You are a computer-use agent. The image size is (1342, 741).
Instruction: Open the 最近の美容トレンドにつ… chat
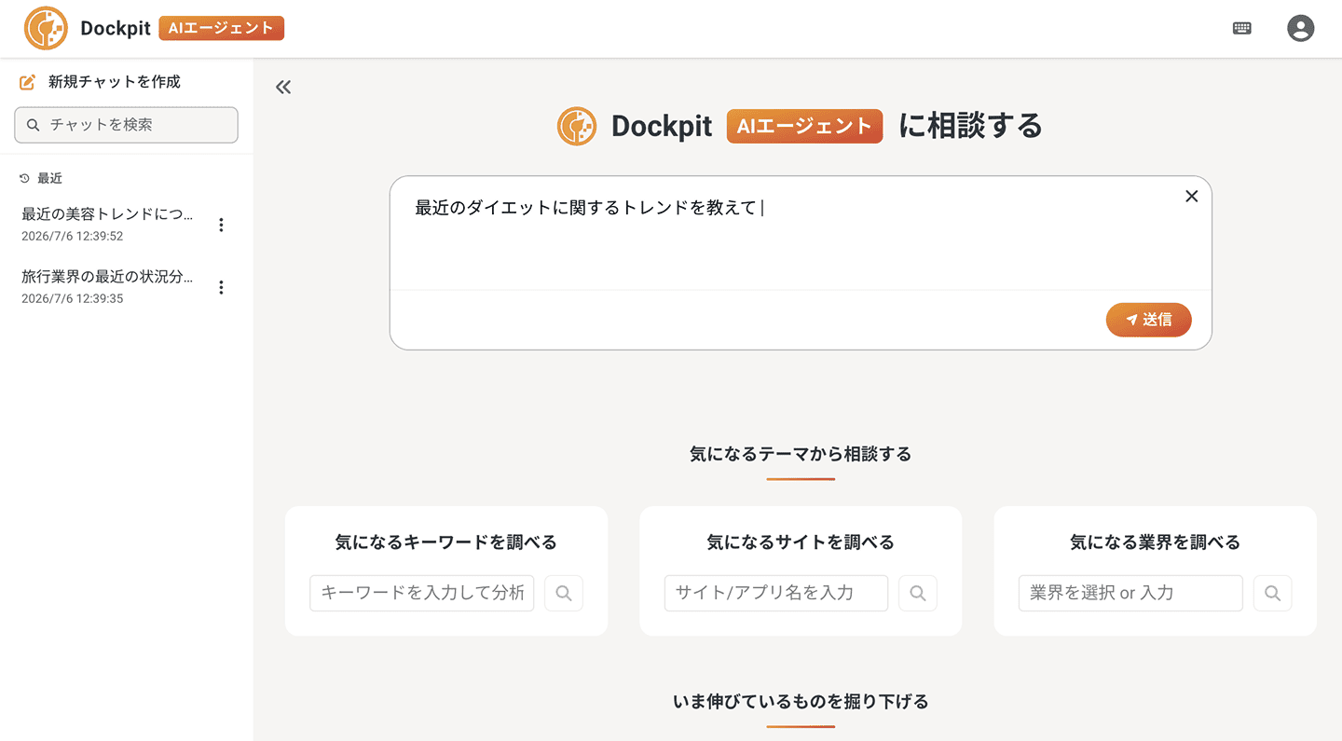[108, 224]
